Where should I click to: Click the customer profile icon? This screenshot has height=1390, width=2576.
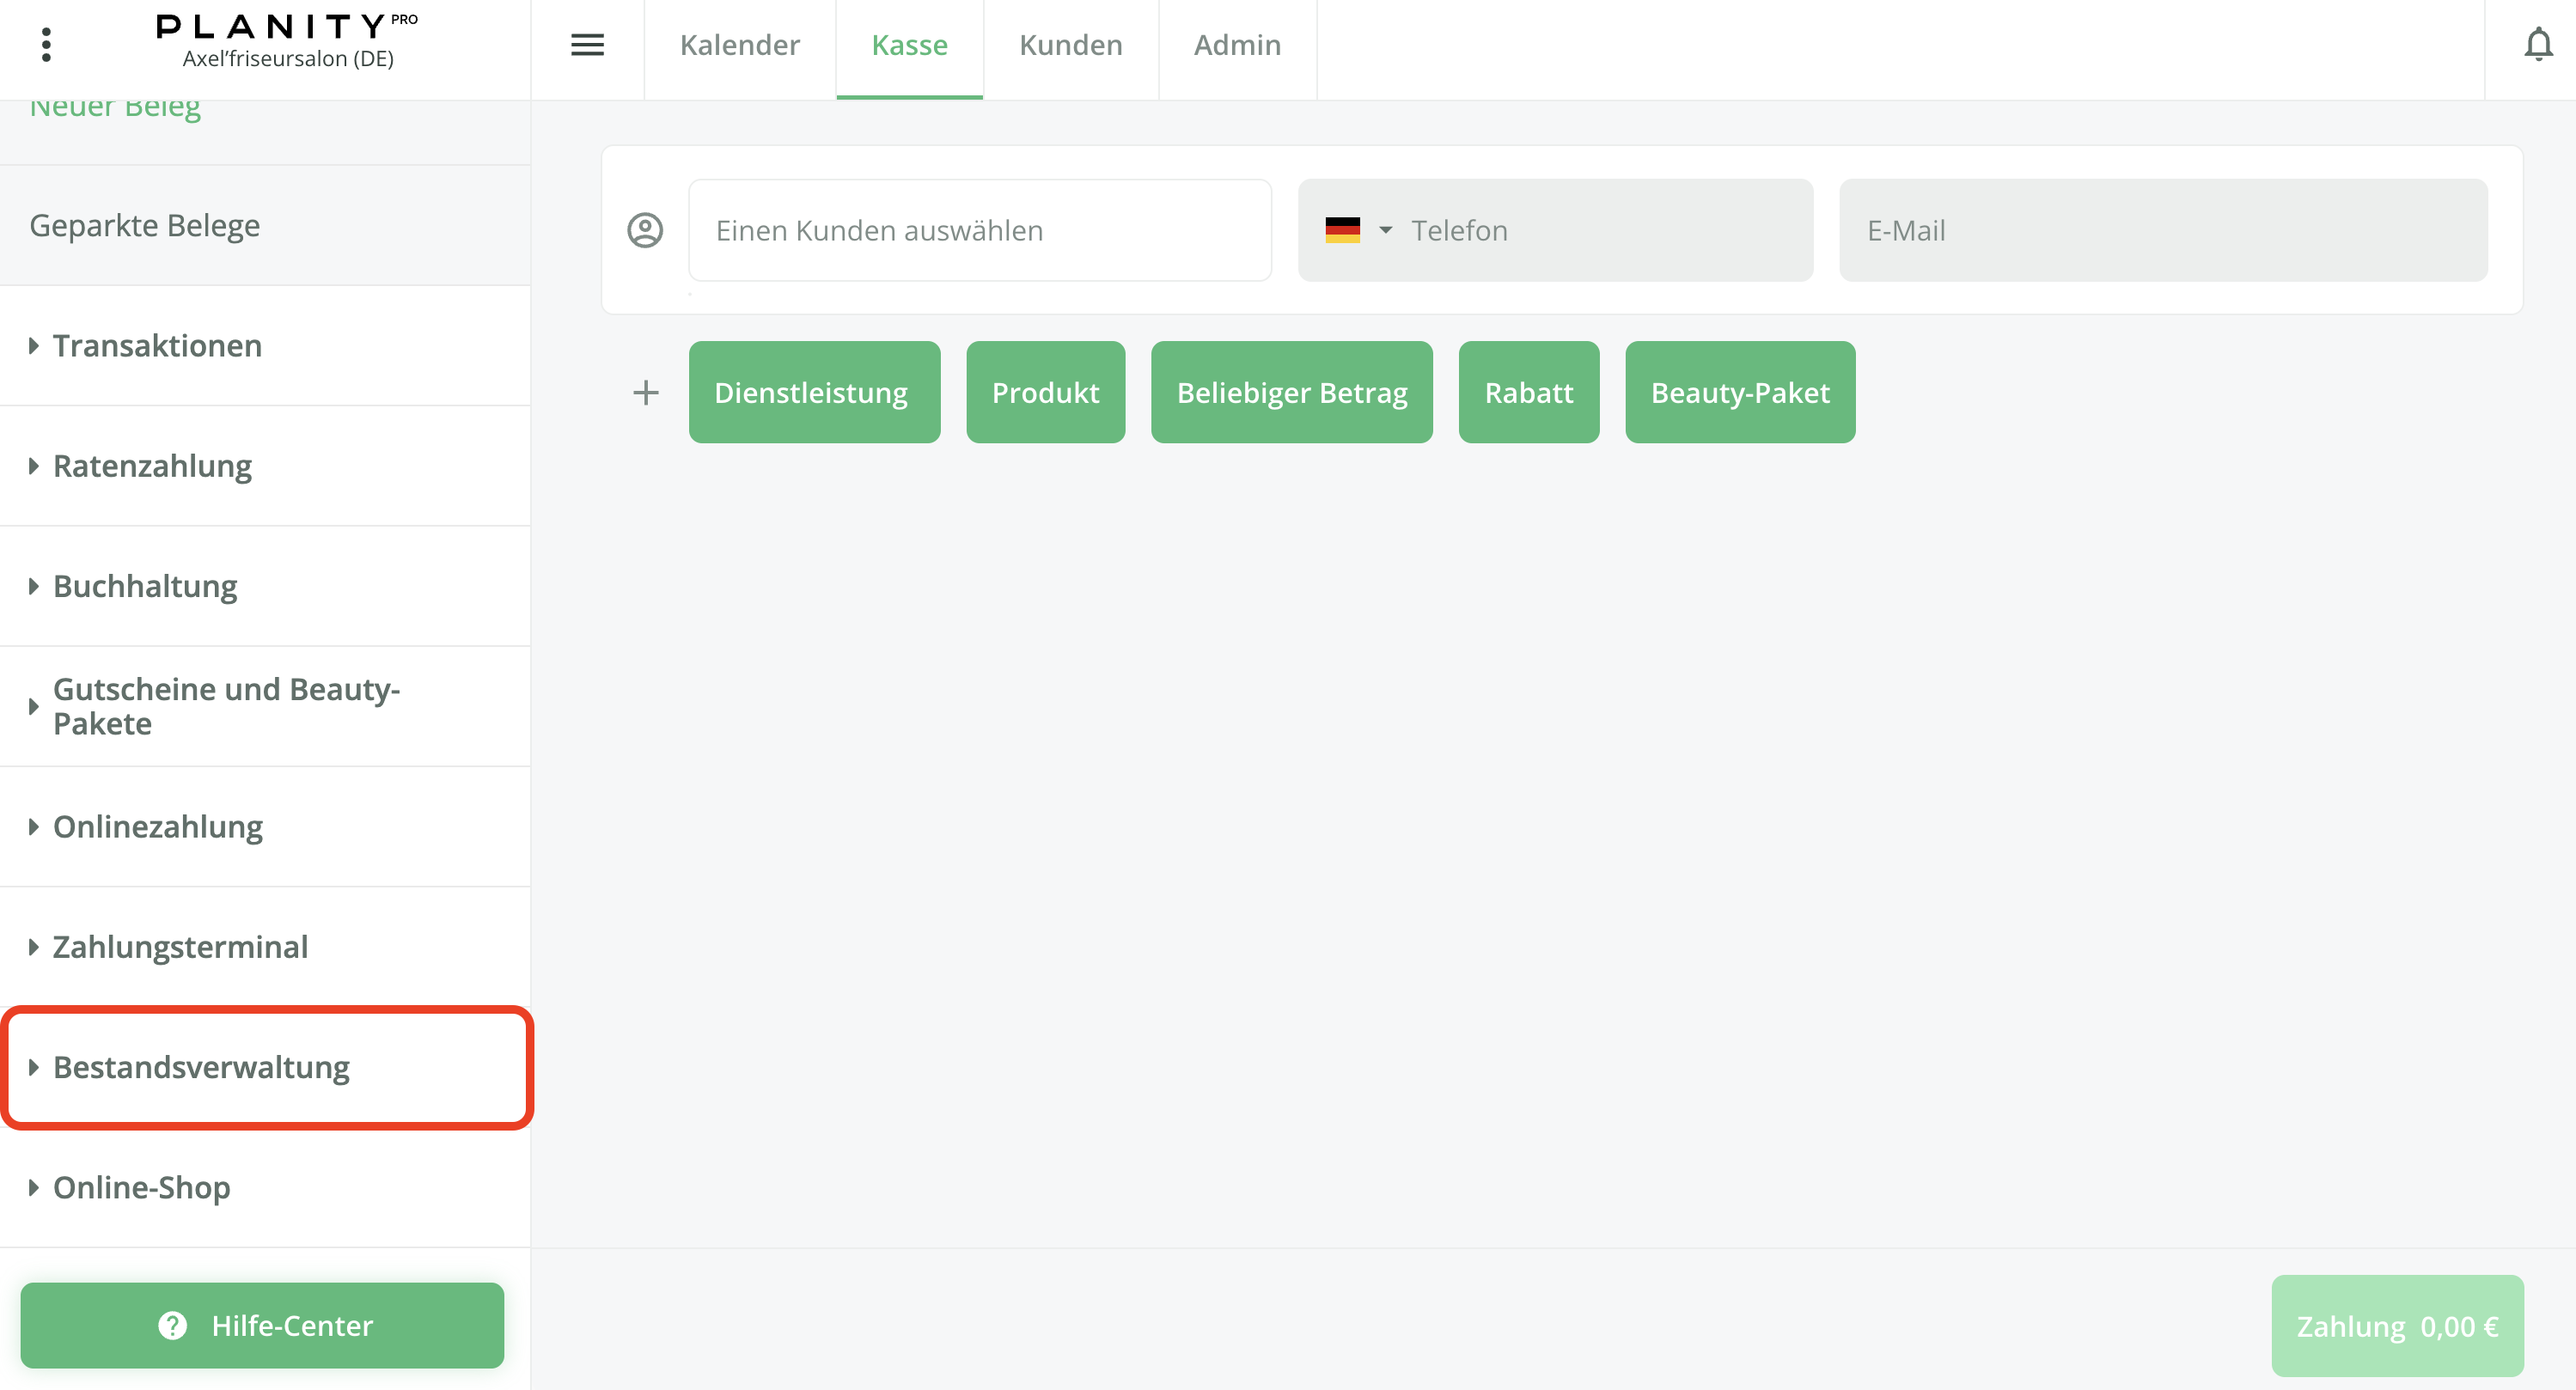tap(645, 230)
